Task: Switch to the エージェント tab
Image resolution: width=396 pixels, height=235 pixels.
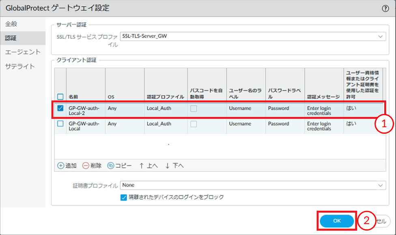Action: (23, 52)
